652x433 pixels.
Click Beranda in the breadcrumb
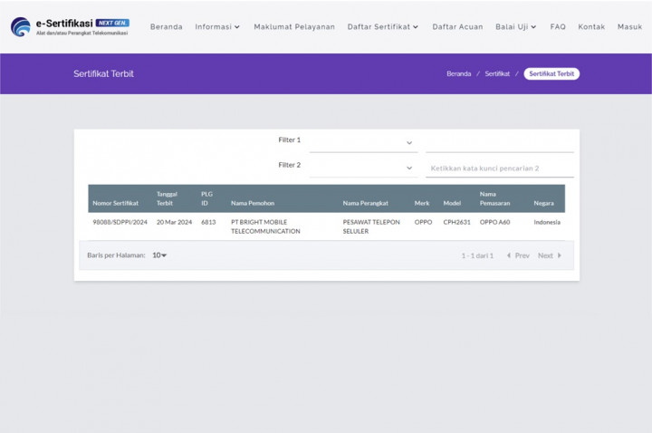point(458,74)
